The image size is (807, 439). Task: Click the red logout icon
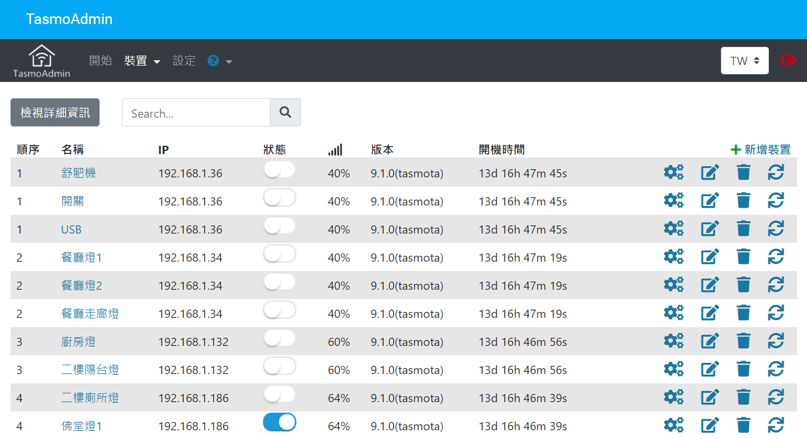click(789, 60)
